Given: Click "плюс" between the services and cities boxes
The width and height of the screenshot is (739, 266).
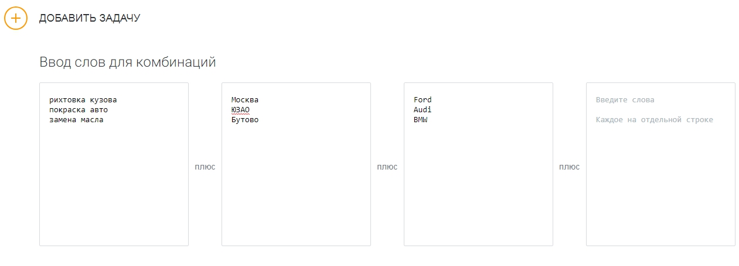Looking at the screenshot, I should [x=205, y=167].
